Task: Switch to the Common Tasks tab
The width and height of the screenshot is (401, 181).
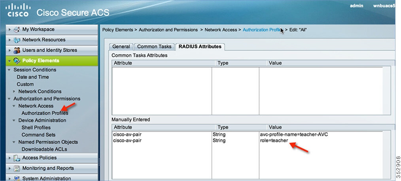Action: [x=154, y=47]
